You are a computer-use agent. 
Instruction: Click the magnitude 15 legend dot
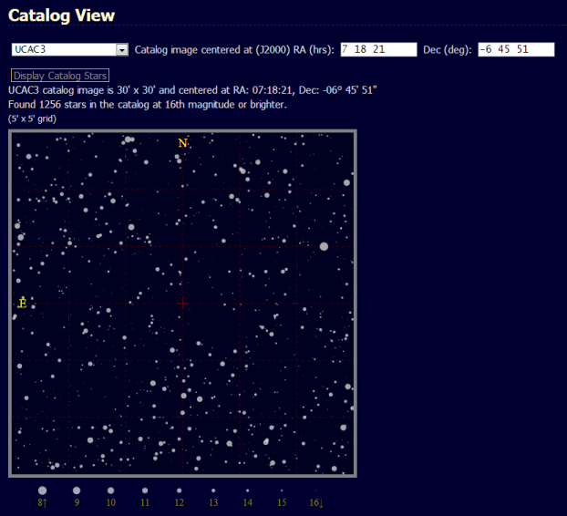[282, 490]
